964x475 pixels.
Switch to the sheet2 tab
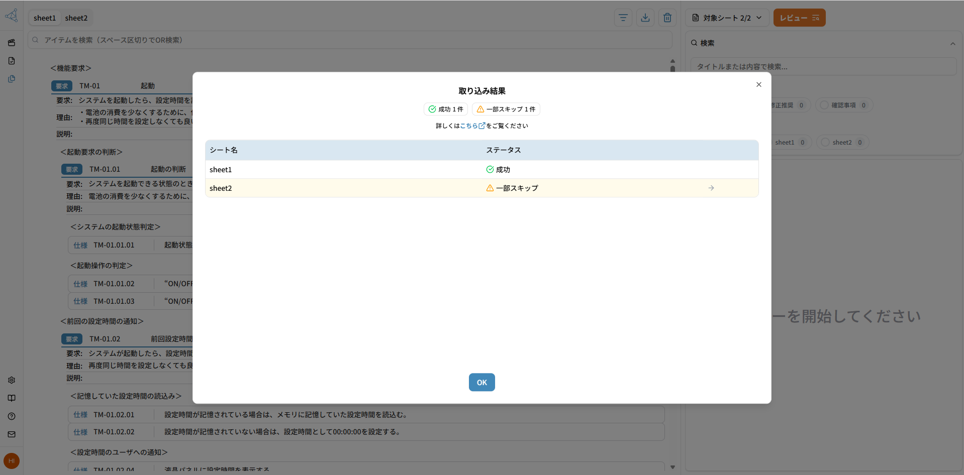(76, 18)
